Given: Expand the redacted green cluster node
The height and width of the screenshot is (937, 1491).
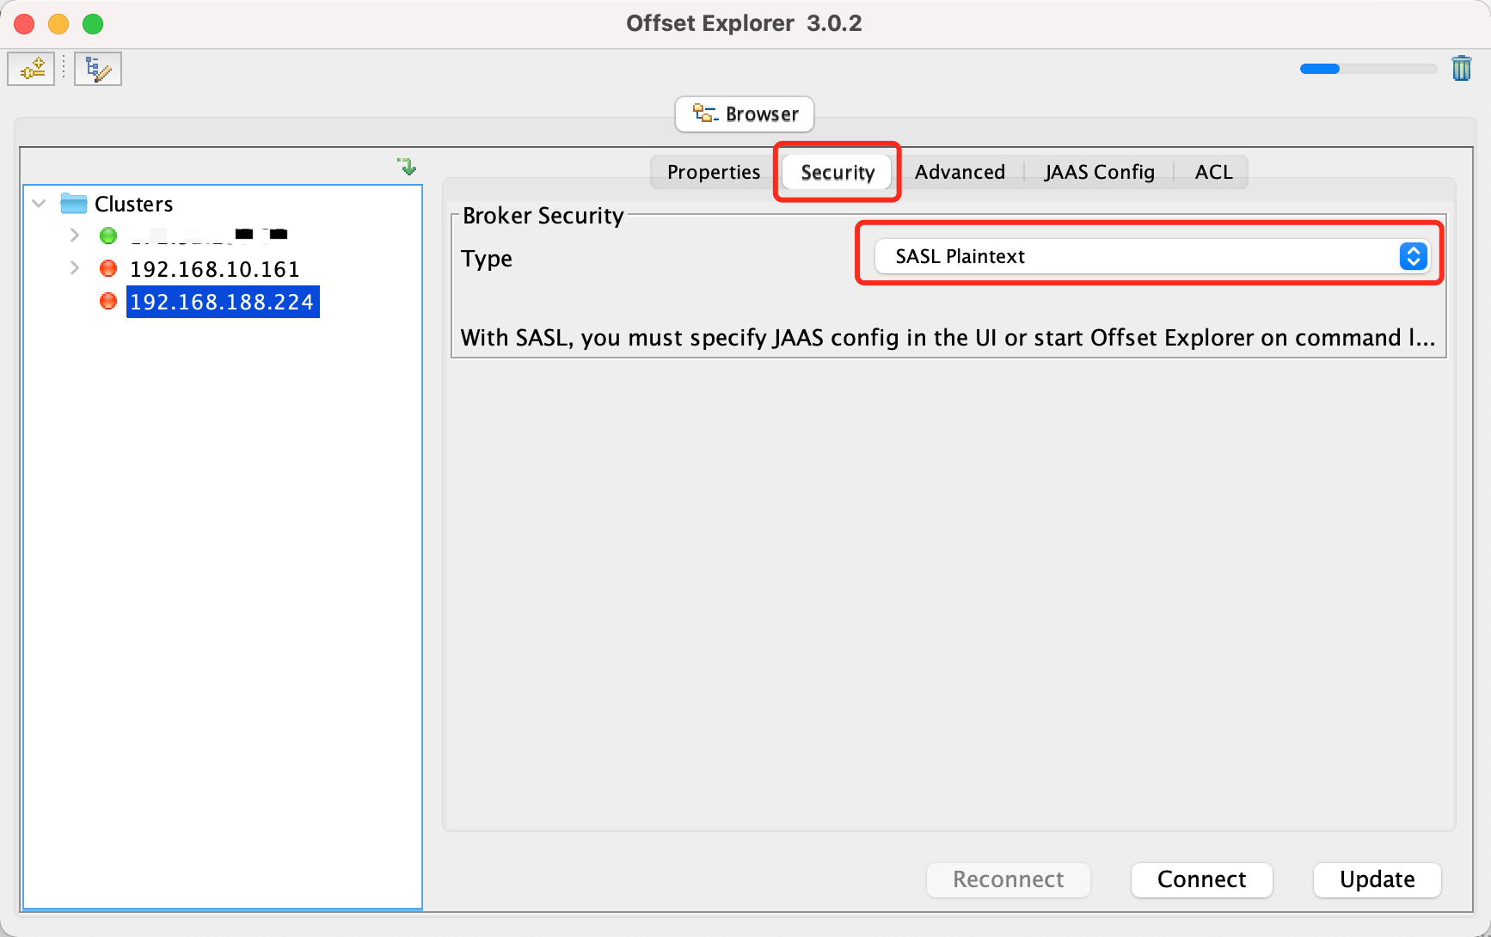Looking at the screenshot, I should 75,235.
